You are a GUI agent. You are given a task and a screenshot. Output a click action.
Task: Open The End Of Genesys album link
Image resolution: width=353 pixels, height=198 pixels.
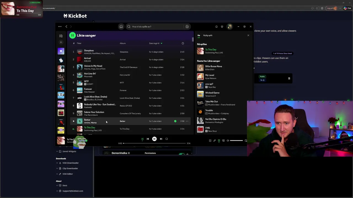129,67
